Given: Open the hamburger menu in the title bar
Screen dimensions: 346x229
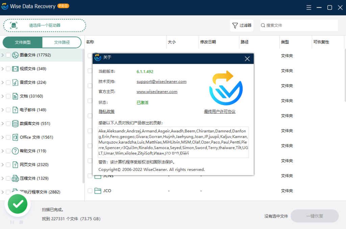Looking at the screenshot, I should tap(309, 7).
